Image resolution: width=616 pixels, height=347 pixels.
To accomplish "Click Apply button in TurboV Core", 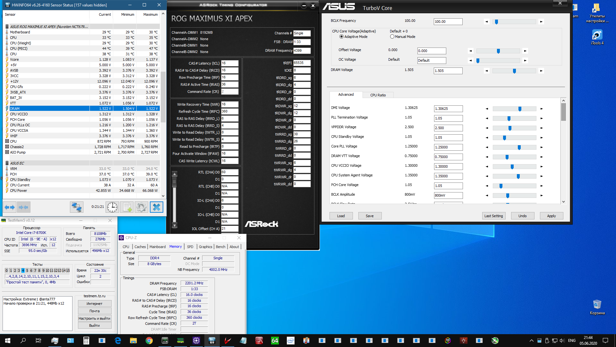I will 551,216.
